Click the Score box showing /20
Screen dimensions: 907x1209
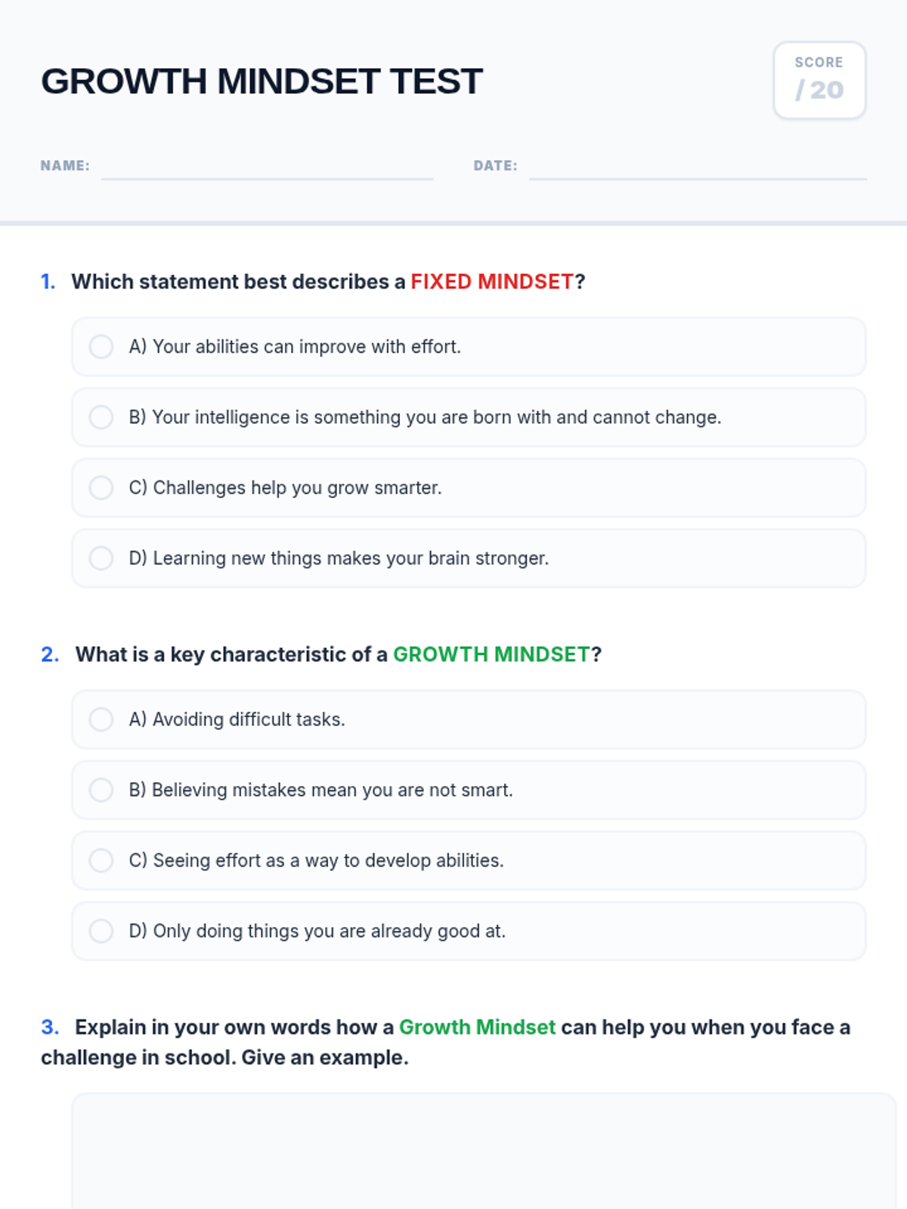point(819,80)
